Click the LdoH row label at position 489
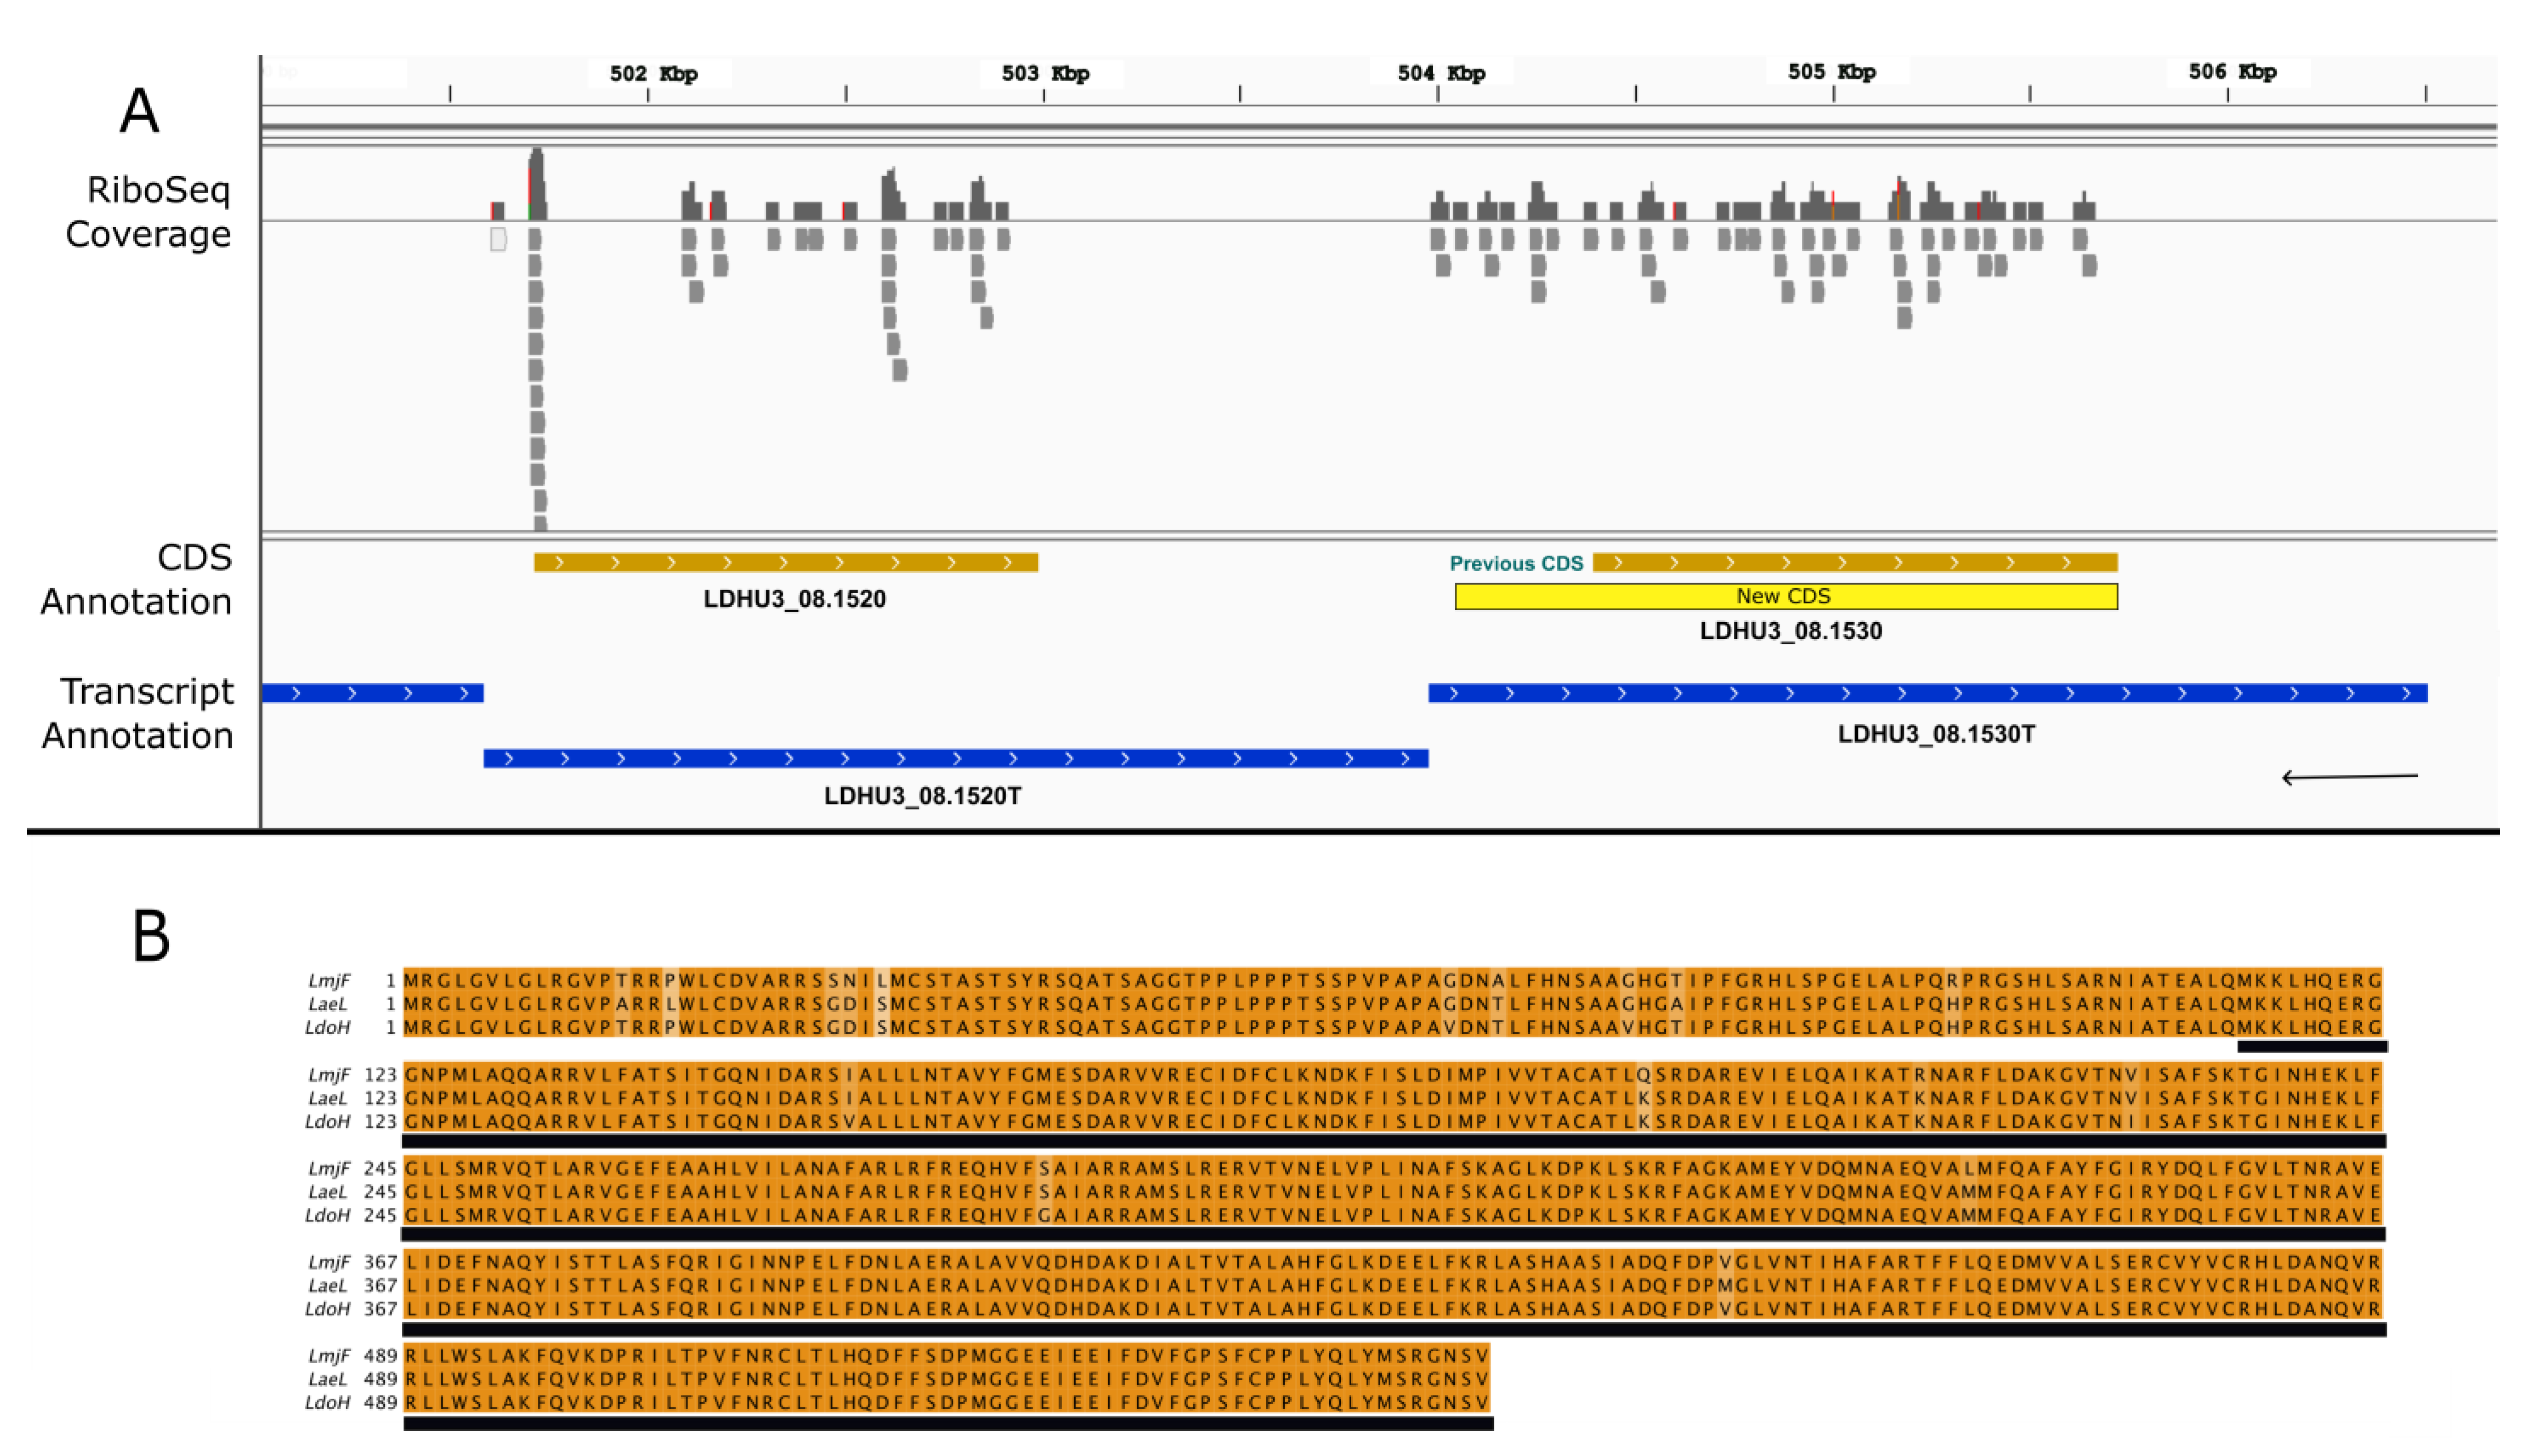Screen dimensions: 2542x1456 point(328,1404)
